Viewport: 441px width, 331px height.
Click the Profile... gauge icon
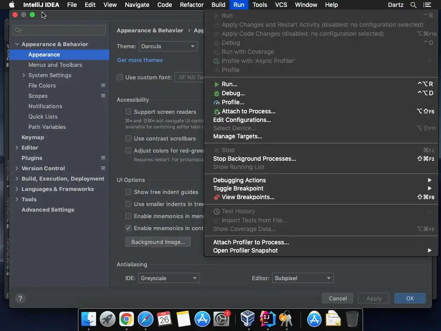tap(217, 103)
